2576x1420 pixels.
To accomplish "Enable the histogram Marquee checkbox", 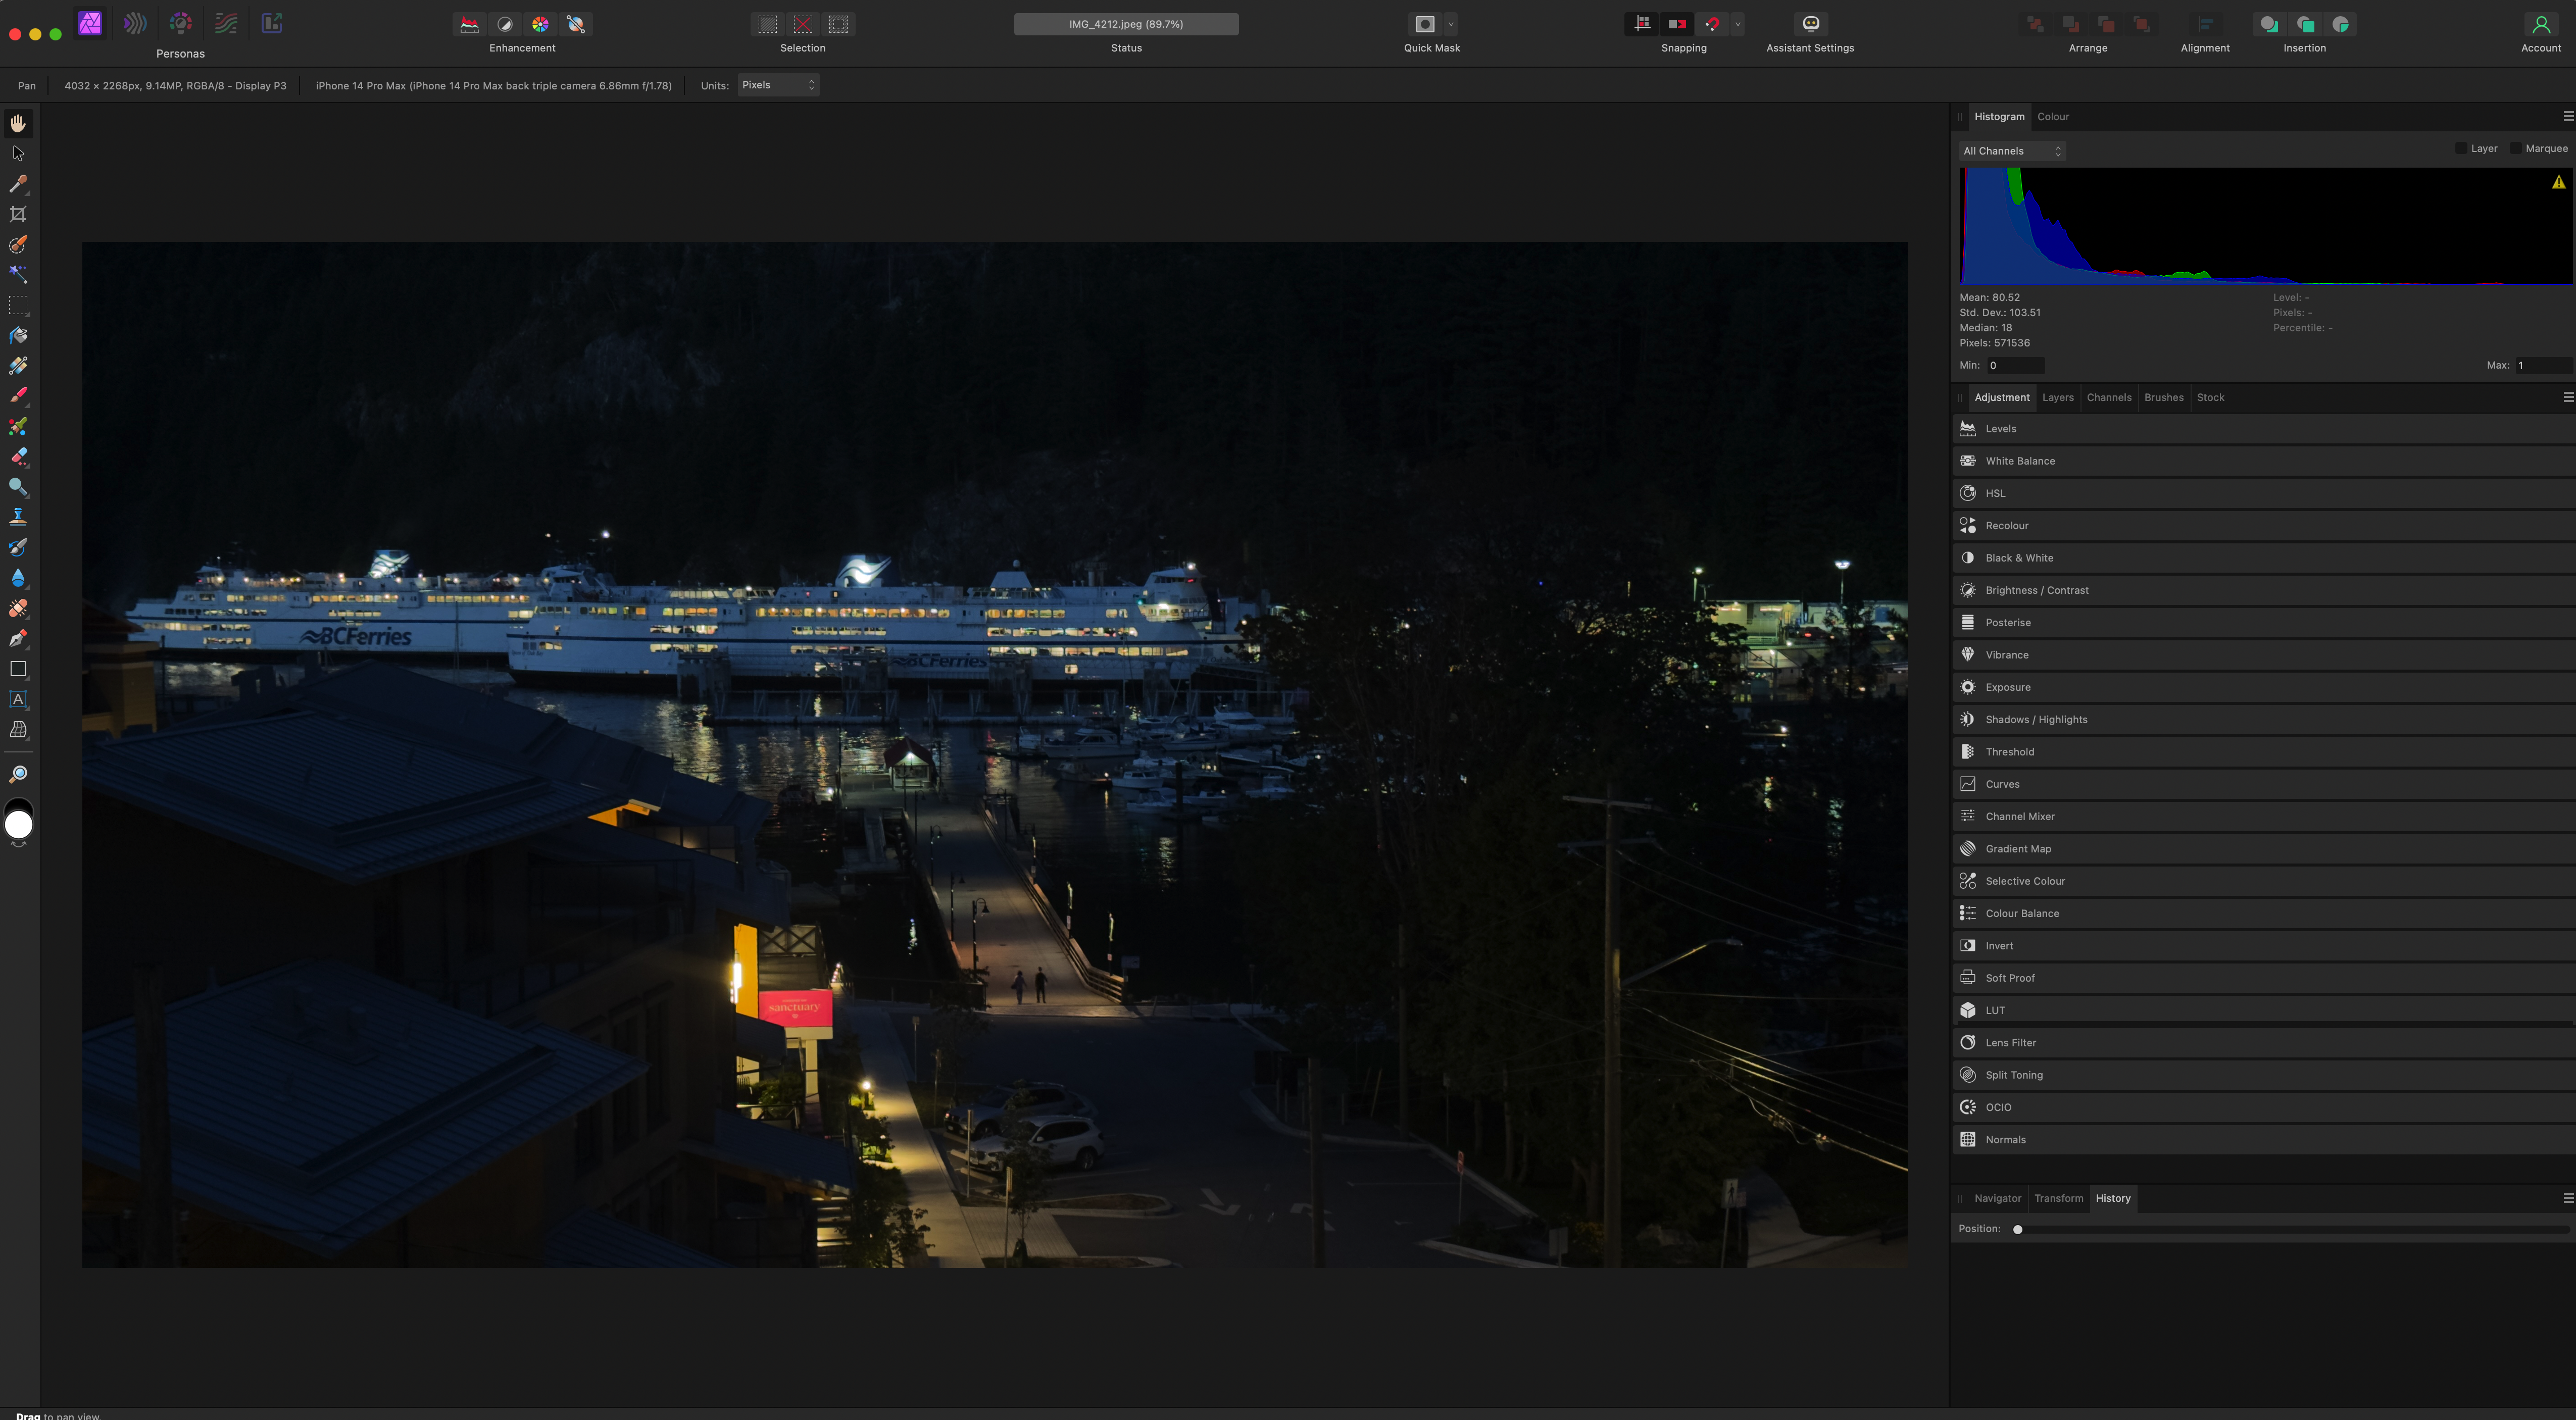I will point(2516,148).
